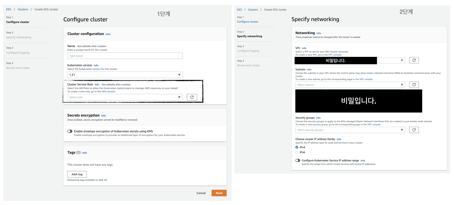Click the Add tag button
Image resolution: width=454 pixels, height=205 pixels.
[x=77, y=174]
